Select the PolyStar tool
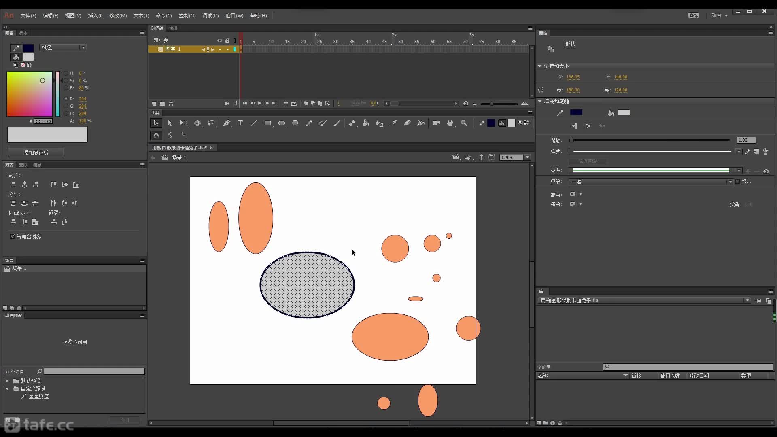The width and height of the screenshot is (777, 437). [x=295, y=123]
